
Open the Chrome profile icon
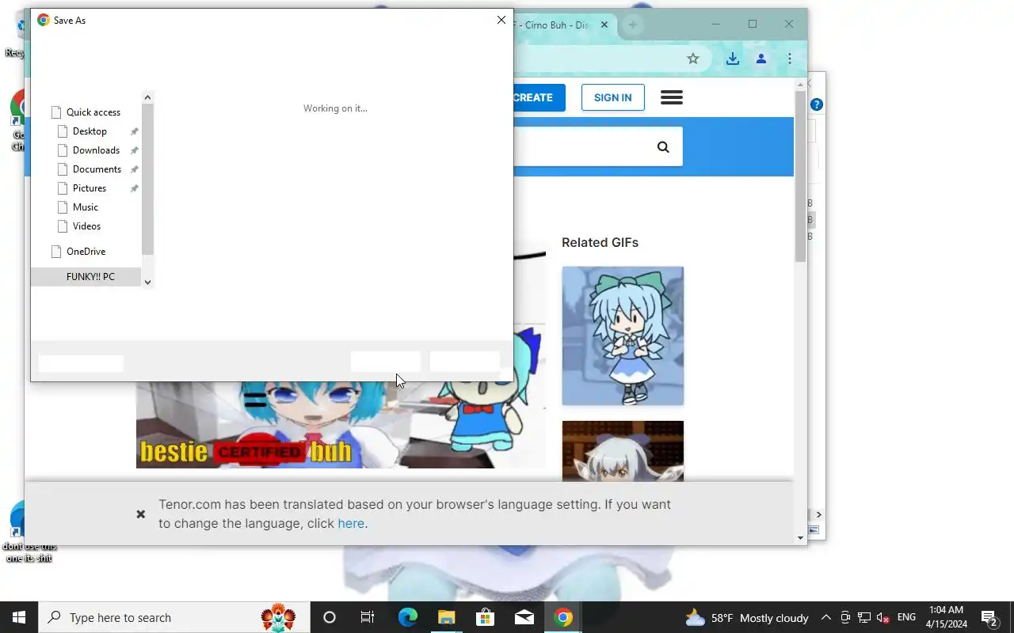click(x=761, y=59)
